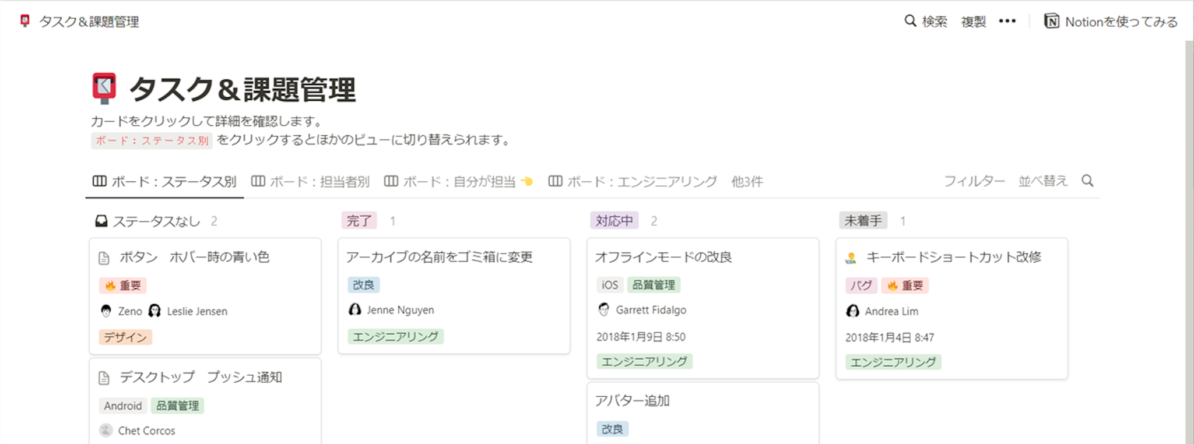Switch to ボード：自分が担当 tab

click(x=458, y=182)
